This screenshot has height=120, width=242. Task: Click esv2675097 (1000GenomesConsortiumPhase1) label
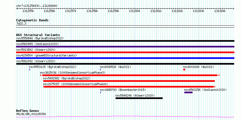click(76, 84)
